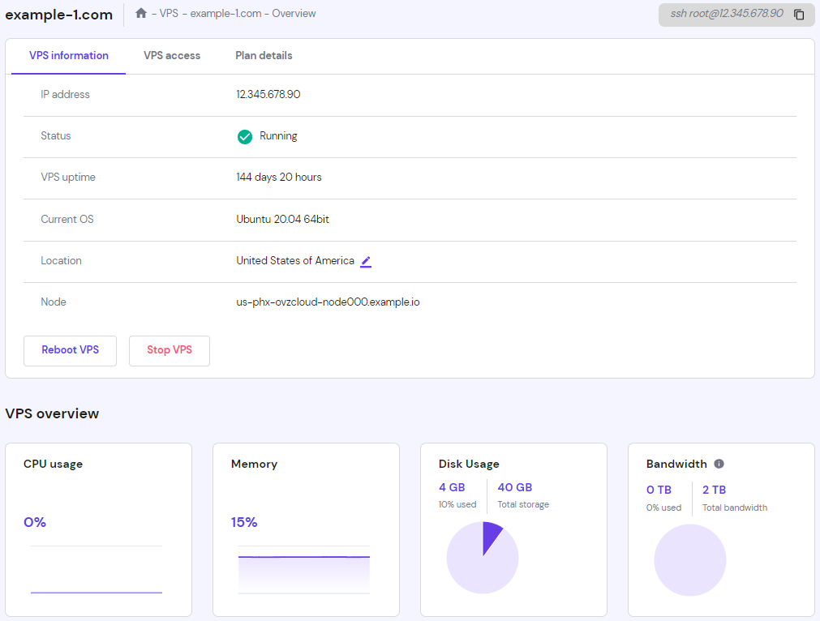
Task: Stop the VPS
Action: coord(169,350)
